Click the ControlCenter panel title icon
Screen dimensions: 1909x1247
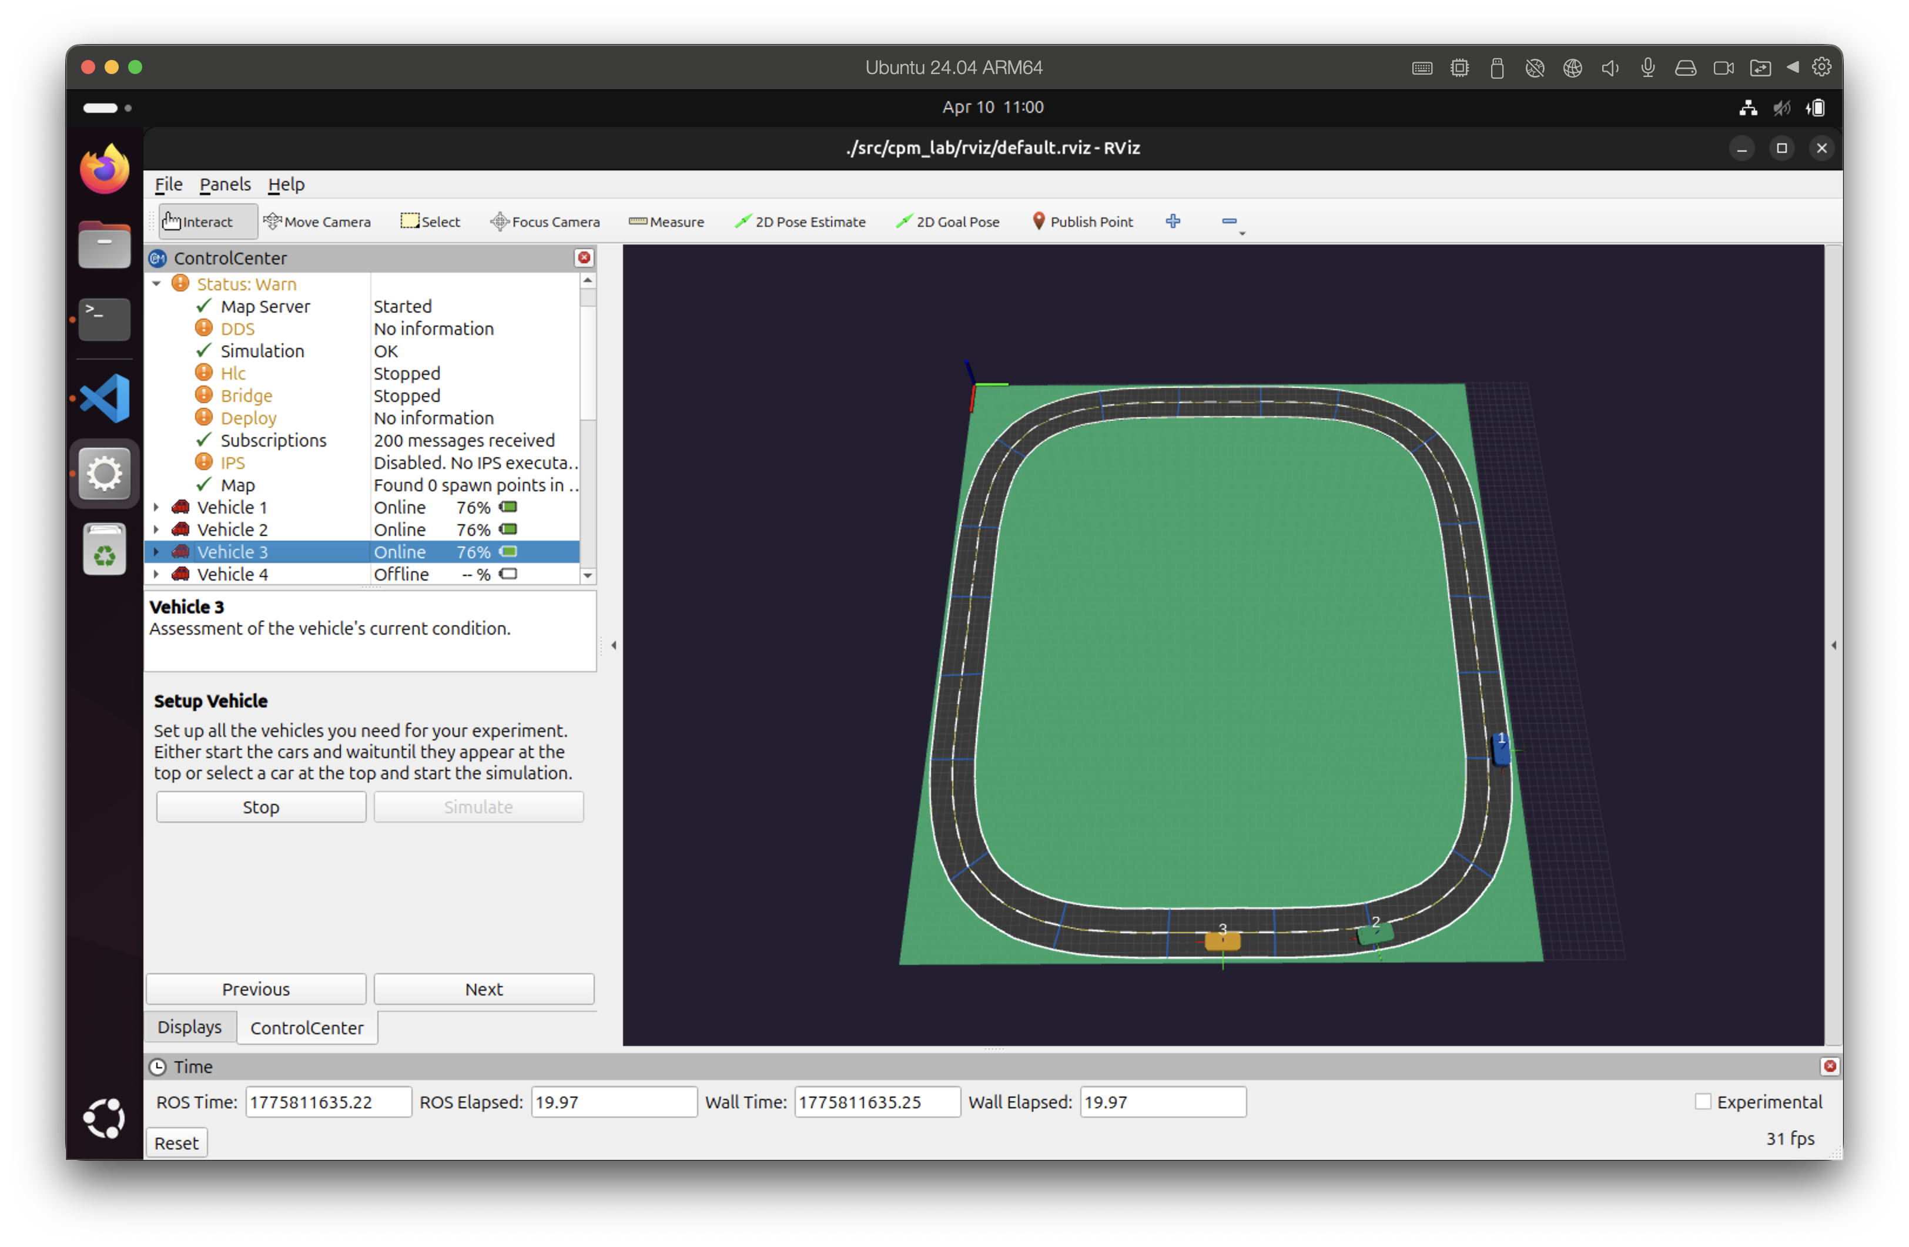pyautogui.click(x=158, y=257)
